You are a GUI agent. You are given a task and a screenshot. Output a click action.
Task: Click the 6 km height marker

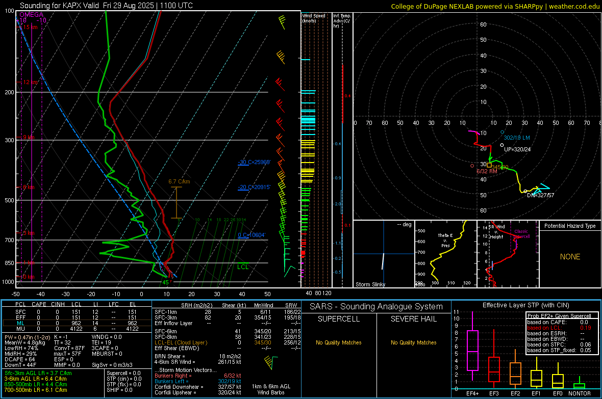(29, 187)
